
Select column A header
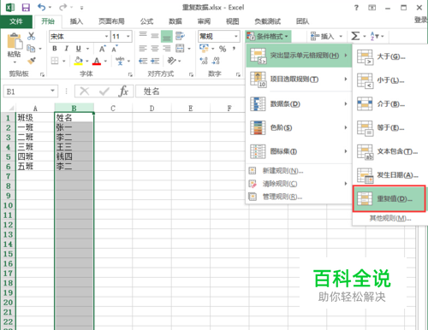point(35,109)
